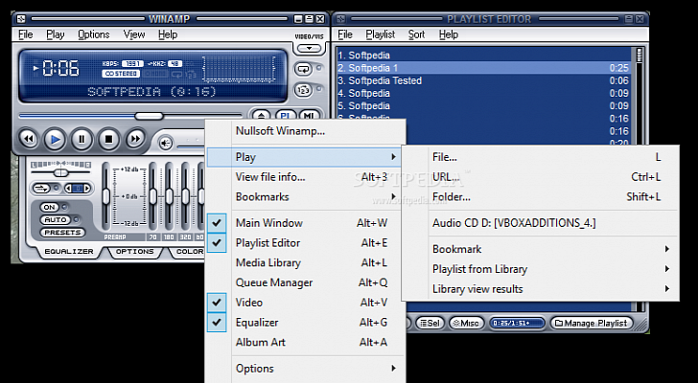This screenshot has height=383, width=698.
Task: Click the shuffle 123 icon
Action: click(x=304, y=90)
